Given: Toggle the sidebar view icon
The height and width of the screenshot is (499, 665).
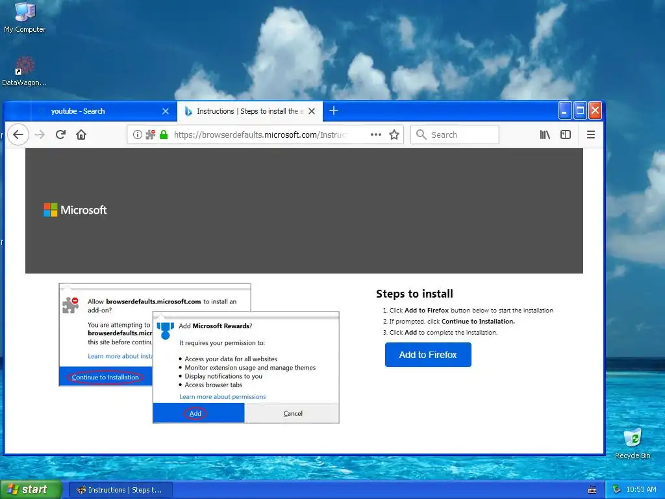Looking at the screenshot, I should pyautogui.click(x=566, y=134).
